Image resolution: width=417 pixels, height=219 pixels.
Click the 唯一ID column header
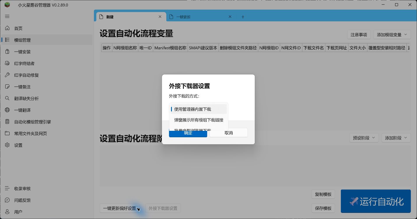pos(146,48)
